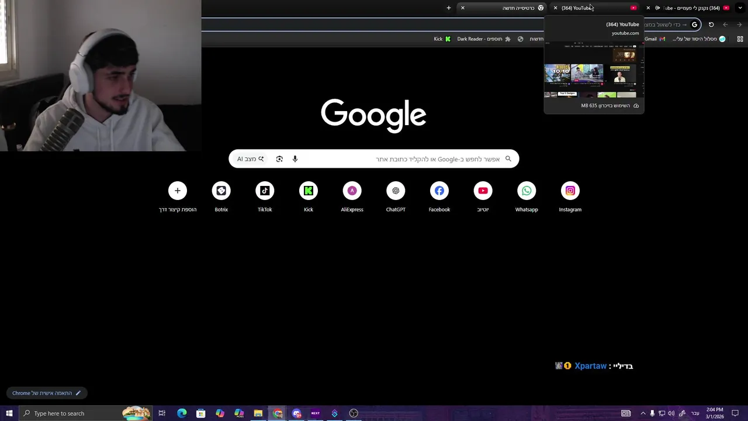Open the tab search dropdown arrow
This screenshot has width=748, height=421.
click(740, 8)
